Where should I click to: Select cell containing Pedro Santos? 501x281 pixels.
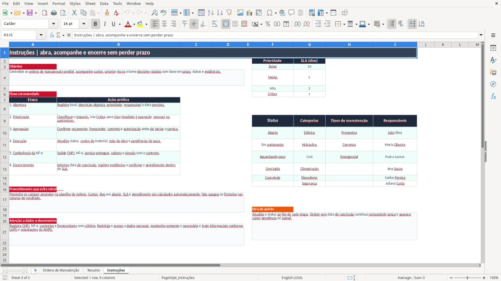tap(395, 157)
